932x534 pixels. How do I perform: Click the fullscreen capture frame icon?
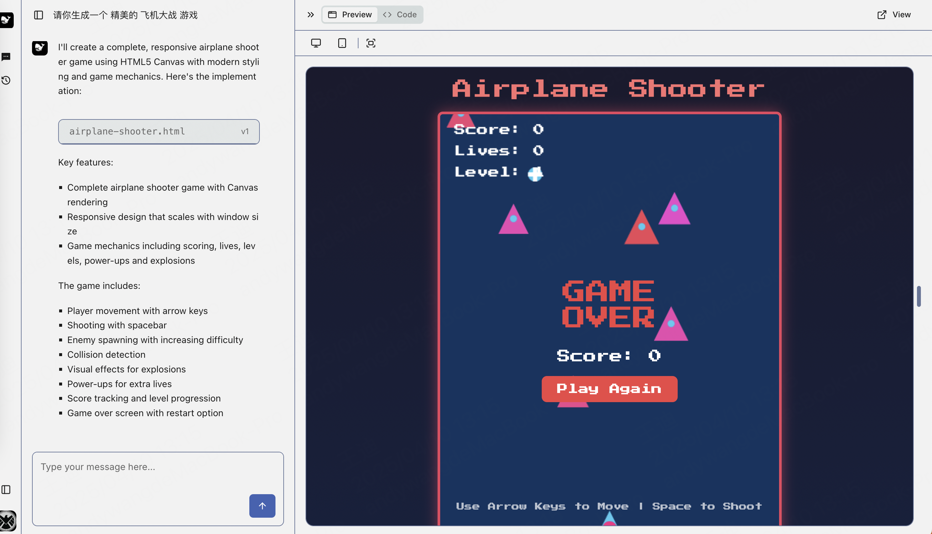point(371,43)
